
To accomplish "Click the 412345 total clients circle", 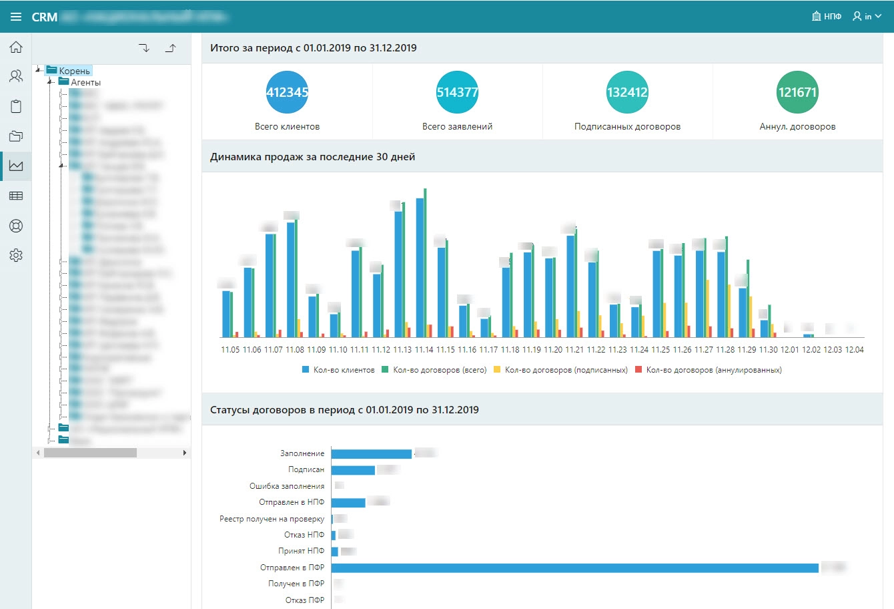I will [287, 92].
